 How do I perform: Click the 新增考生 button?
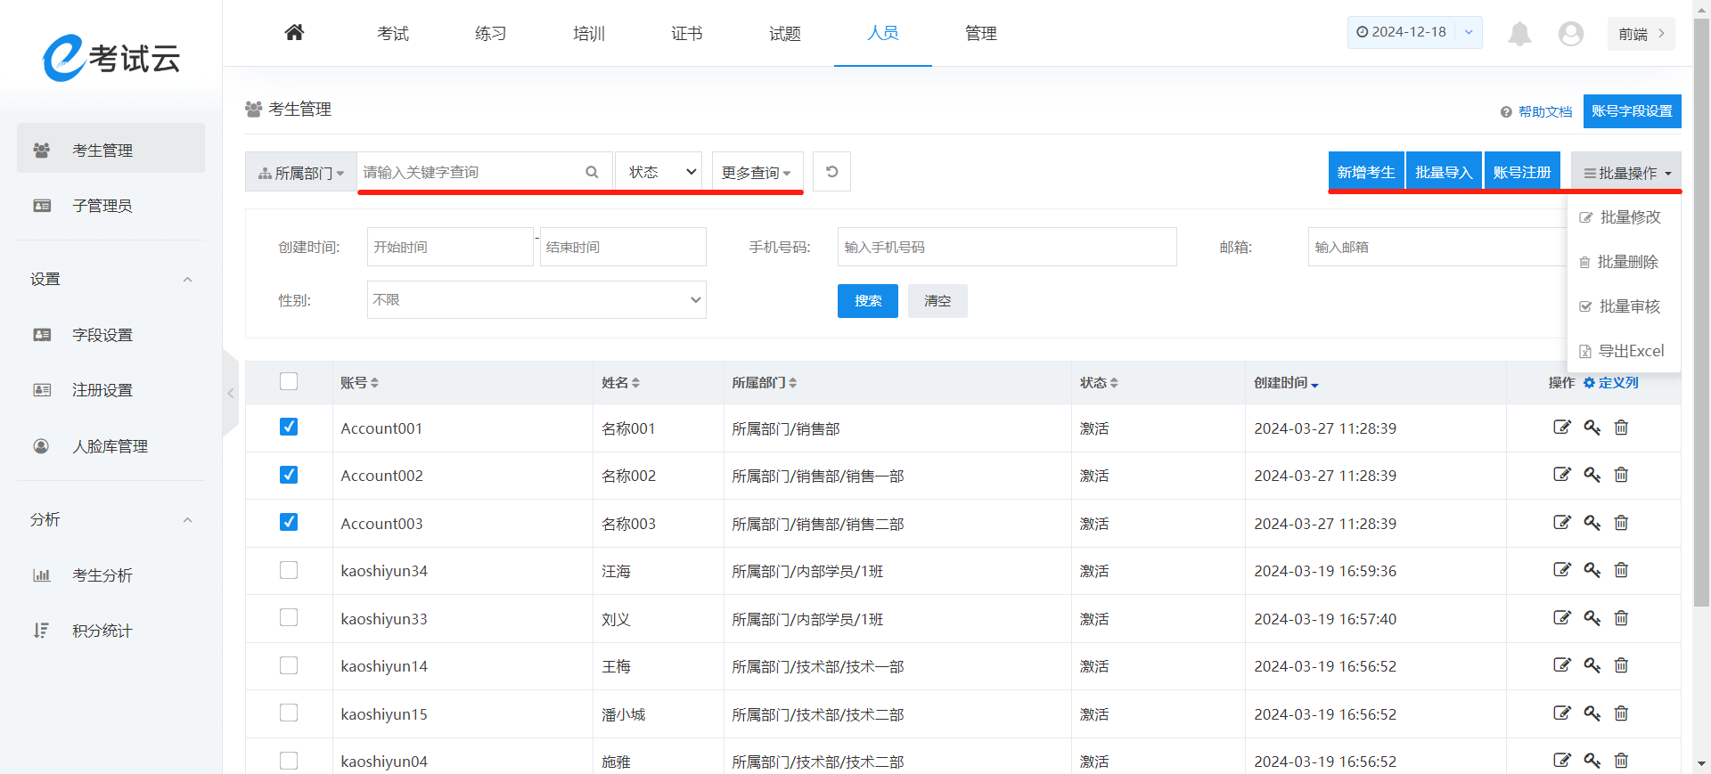tap(1365, 172)
